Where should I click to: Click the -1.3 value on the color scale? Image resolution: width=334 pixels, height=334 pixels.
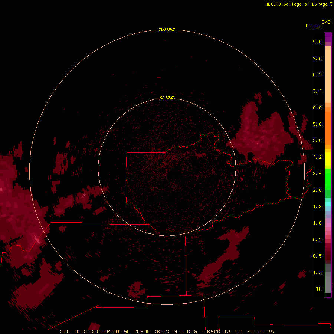tap(316, 272)
